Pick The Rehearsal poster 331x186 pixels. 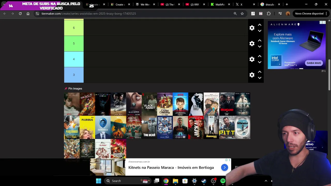(243, 127)
